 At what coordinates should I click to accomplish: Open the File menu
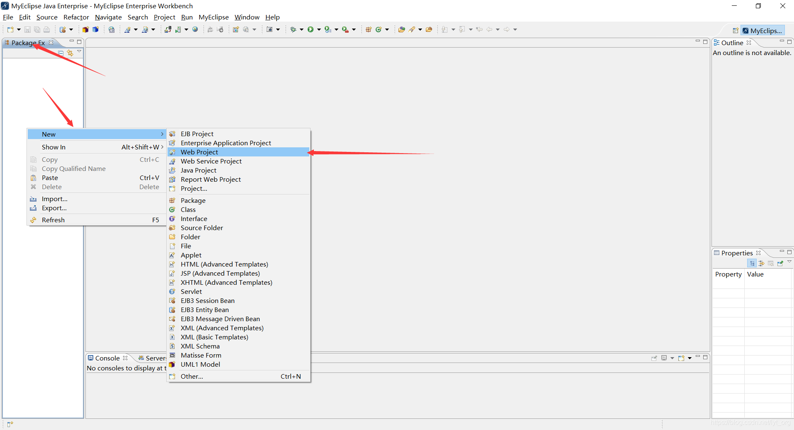pyautogui.click(x=8, y=17)
